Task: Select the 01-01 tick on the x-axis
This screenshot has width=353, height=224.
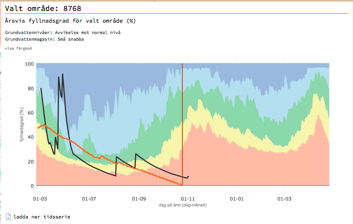Action: [237, 199]
